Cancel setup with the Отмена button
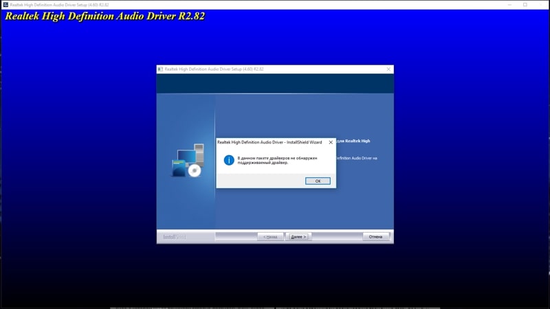This screenshot has height=309, width=550. coord(375,237)
